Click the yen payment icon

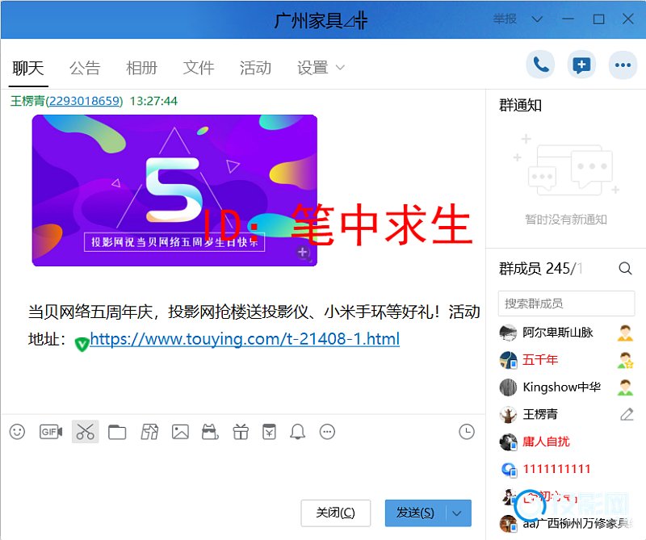269,432
